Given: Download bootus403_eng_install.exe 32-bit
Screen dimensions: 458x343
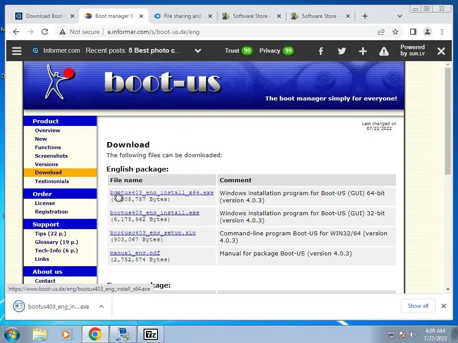Looking at the screenshot, I should pyautogui.click(x=154, y=213).
